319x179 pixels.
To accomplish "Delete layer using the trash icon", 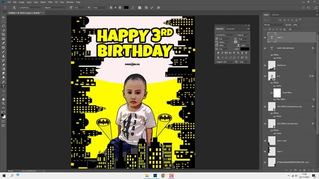I will pyautogui.click(x=314, y=170).
